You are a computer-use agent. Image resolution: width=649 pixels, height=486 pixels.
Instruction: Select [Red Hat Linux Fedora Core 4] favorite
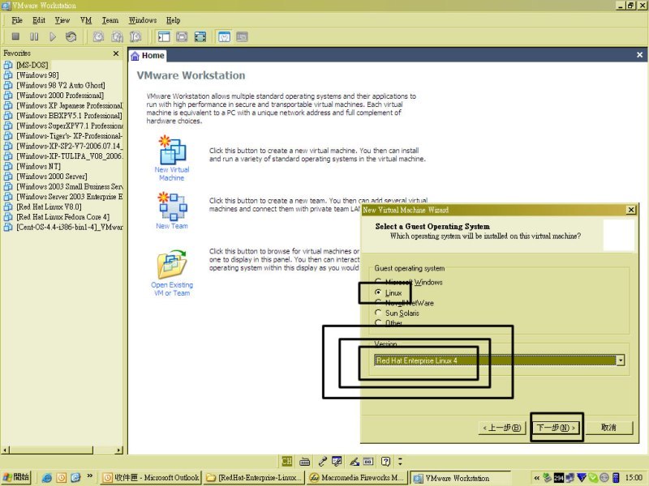coord(63,217)
